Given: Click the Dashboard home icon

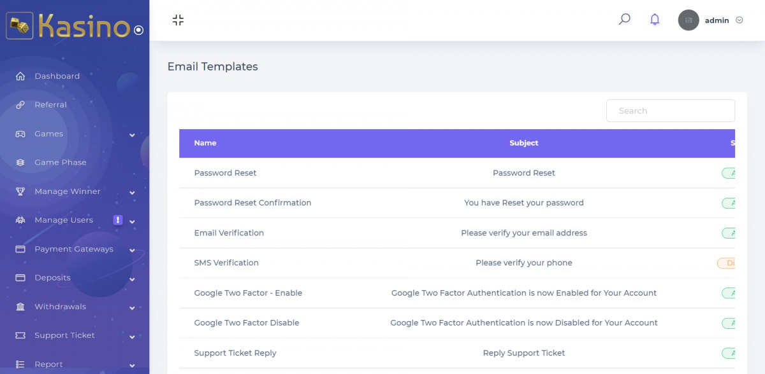Looking at the screenshot, I should (20, 76).
